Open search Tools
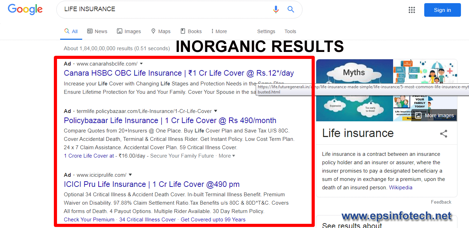The width and height of the screenshot is (469, 228). [290, 31]
